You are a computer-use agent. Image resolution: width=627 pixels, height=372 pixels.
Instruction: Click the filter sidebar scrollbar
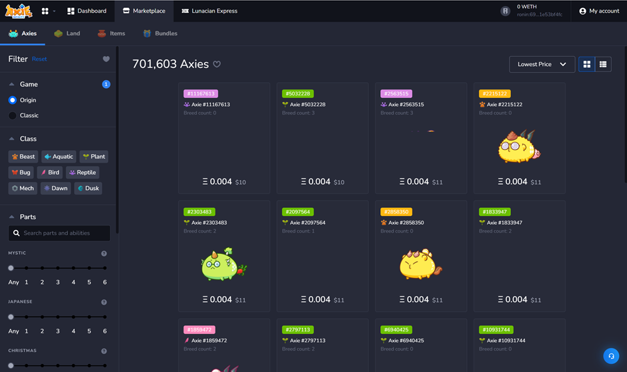point(117,140)
